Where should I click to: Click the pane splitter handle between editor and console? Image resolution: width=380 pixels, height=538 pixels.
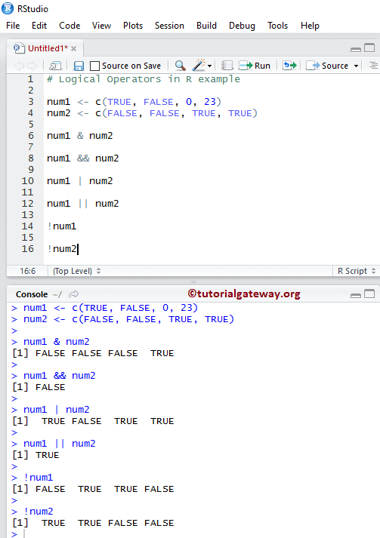coord(193,281)
